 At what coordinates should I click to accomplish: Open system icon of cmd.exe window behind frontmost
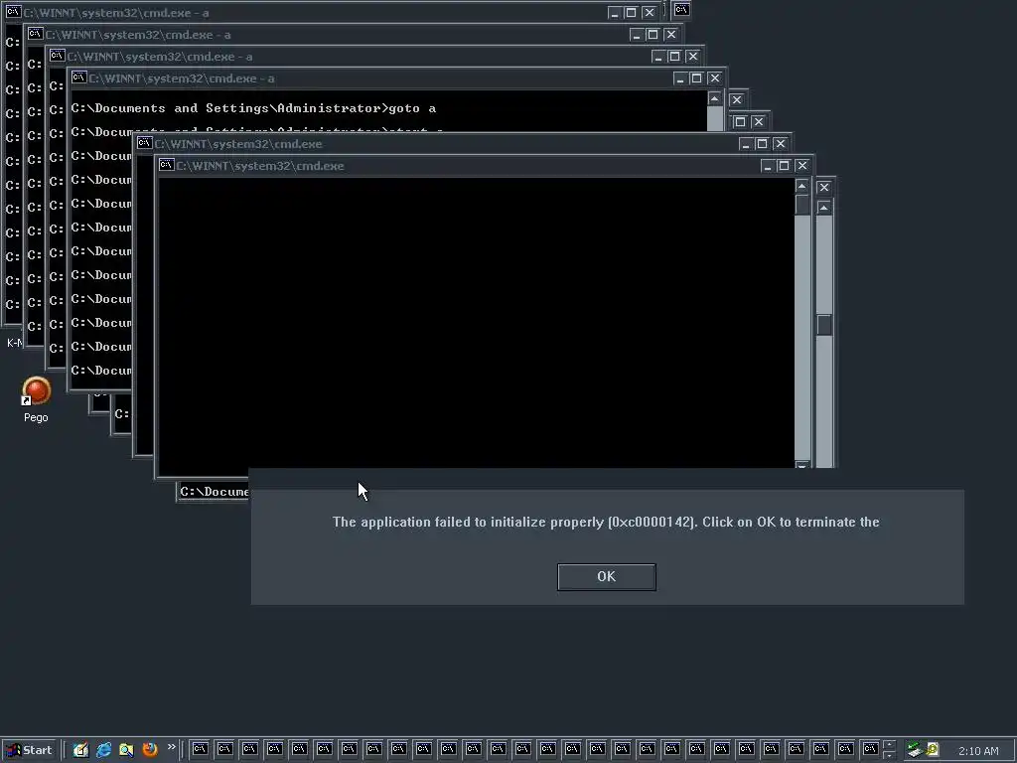tap(144, 143)
